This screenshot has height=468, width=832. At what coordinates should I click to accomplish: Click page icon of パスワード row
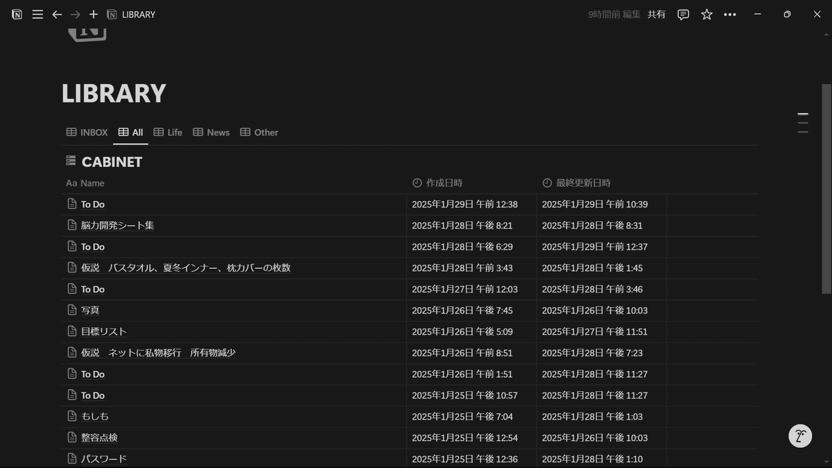pyautogui.click(x=72, y=458)
